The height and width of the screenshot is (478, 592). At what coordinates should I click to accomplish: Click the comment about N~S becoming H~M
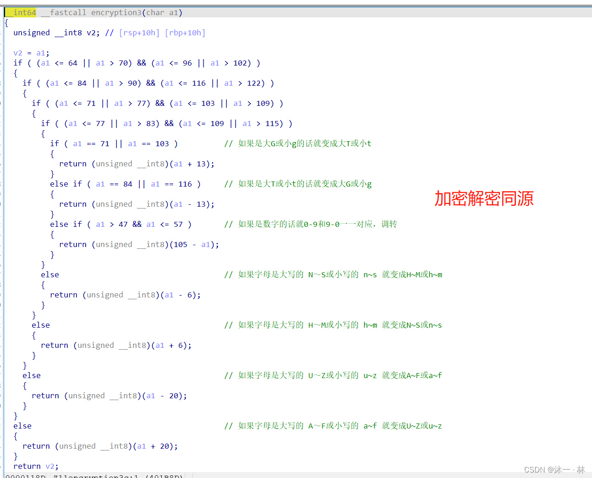[x=333, y=275]
